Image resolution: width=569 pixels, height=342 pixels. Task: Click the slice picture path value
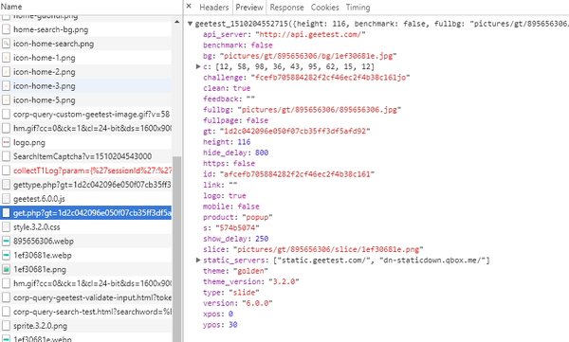pos(328,249)
